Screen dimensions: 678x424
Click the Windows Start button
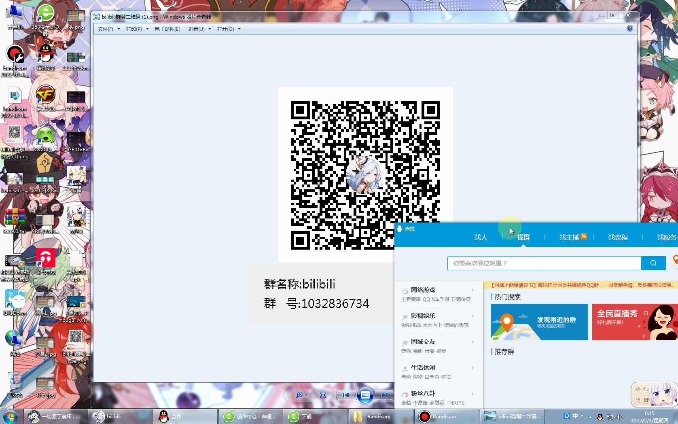[11, 416]
